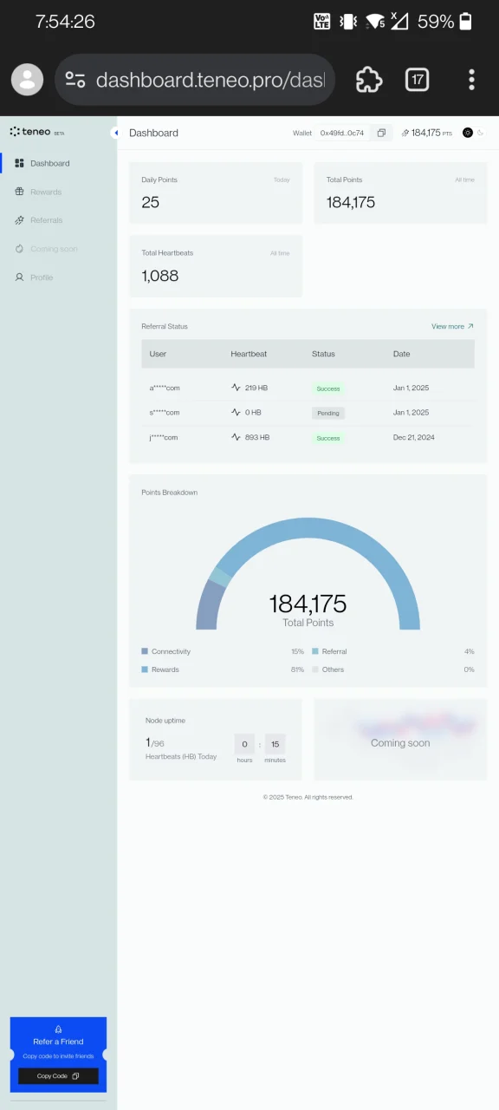Click the status bar clock 7:54:26

click(x=65, y=22)
